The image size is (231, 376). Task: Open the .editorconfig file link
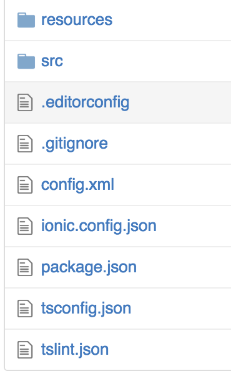click(x=86, y=103)
